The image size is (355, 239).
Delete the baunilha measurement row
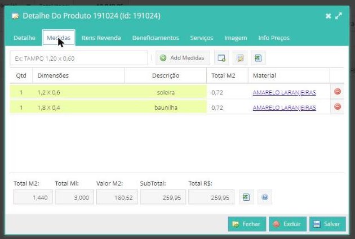point(338,106)
